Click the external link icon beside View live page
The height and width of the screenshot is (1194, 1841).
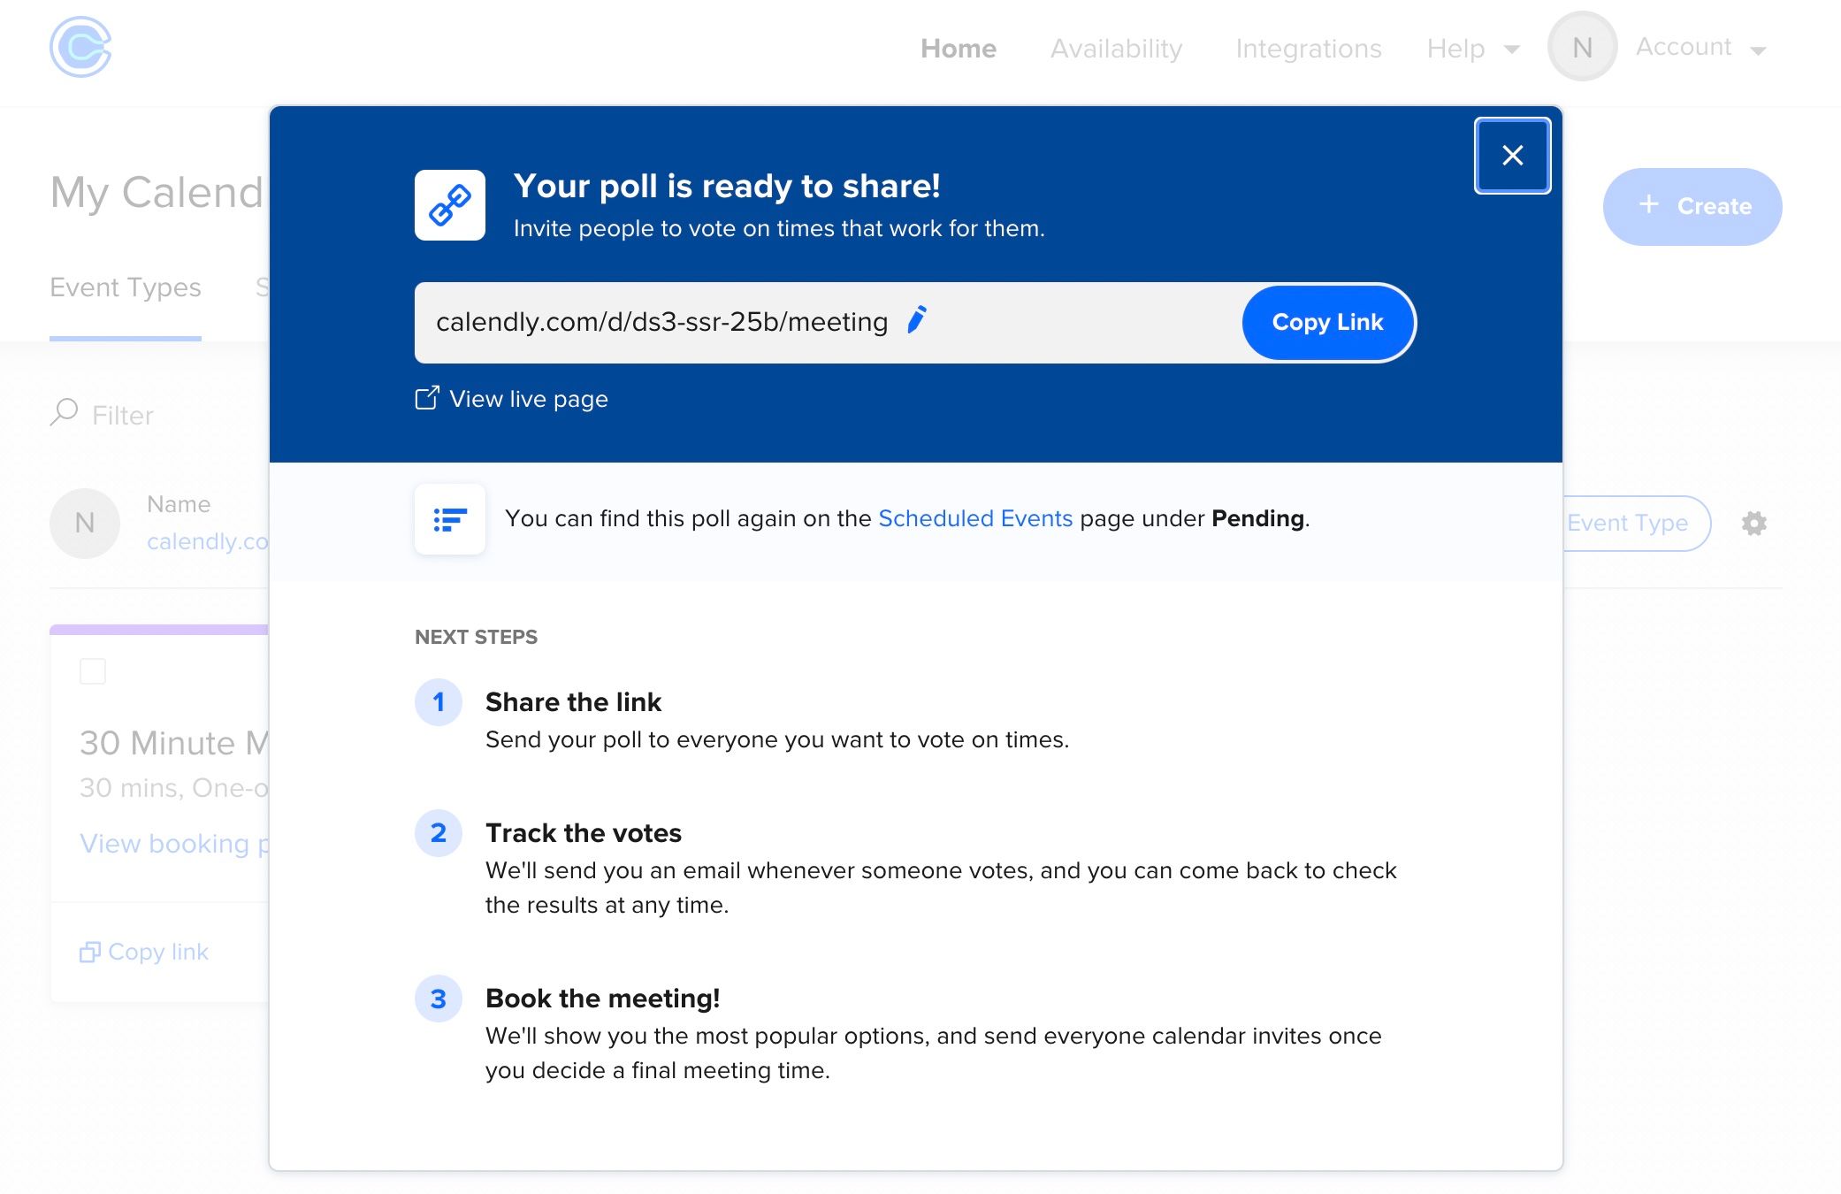(x=427, y=398)
